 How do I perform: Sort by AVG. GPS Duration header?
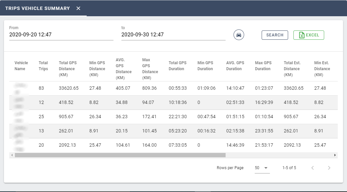pyautogui.click(x=235, y=66)
